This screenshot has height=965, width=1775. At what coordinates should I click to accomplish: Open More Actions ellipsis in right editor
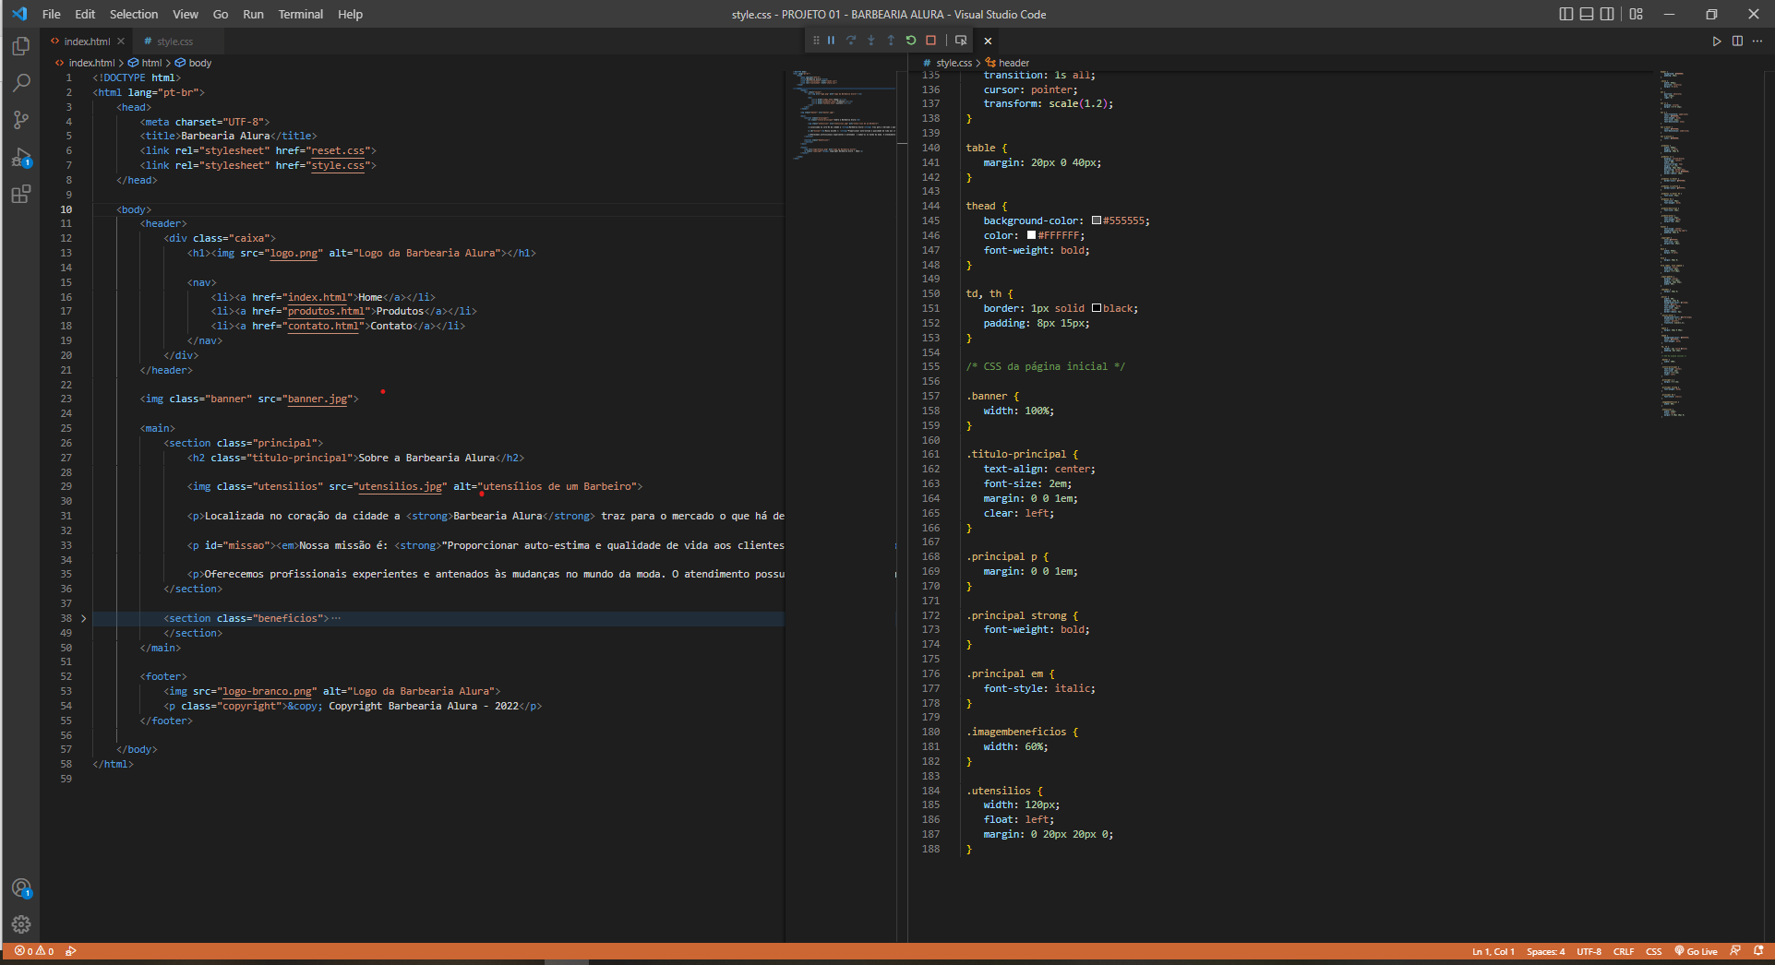pos(1757,42)
